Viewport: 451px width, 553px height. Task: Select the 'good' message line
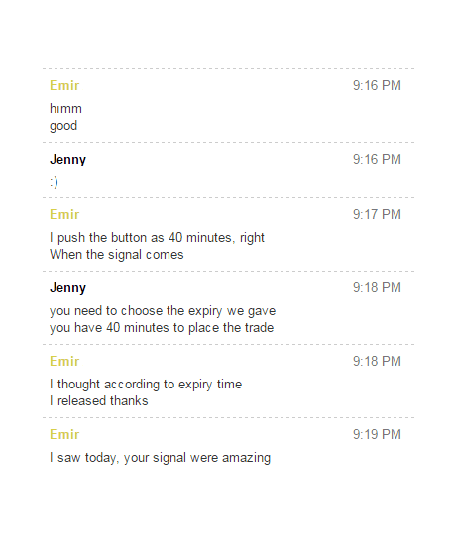63,126
